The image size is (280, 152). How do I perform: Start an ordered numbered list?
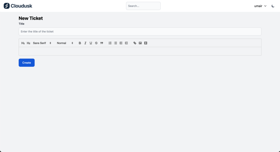tap(110, 43)
